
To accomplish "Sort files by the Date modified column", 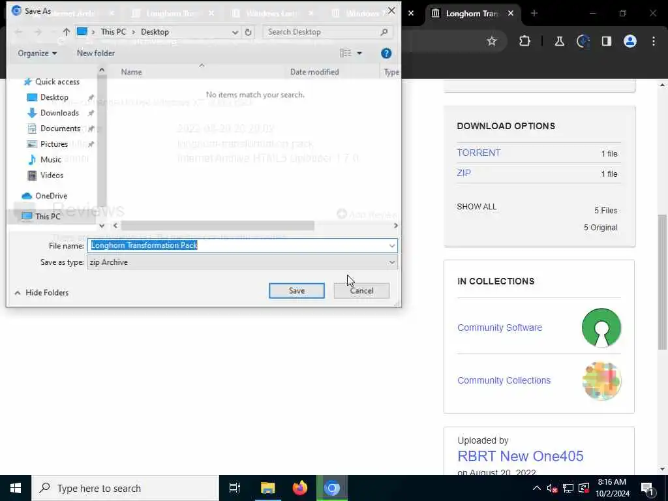I will tap(314, 72).
